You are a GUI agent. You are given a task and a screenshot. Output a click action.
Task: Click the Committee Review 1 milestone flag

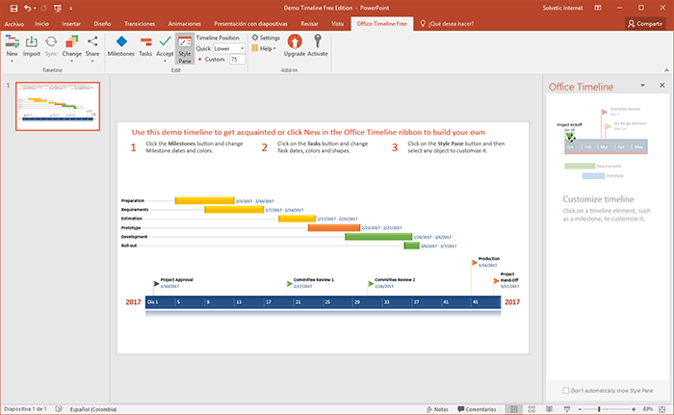tap(289, 283)
